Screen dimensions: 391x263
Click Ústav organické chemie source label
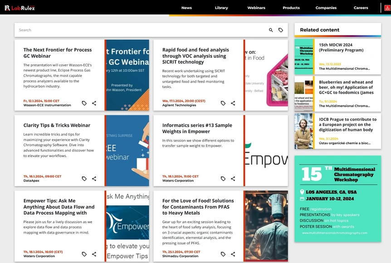pos(345,143)
